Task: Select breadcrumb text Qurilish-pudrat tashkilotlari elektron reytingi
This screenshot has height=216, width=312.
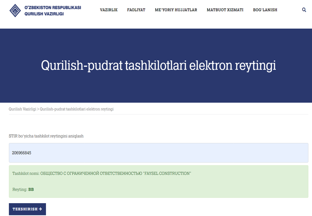Action: 77,109
